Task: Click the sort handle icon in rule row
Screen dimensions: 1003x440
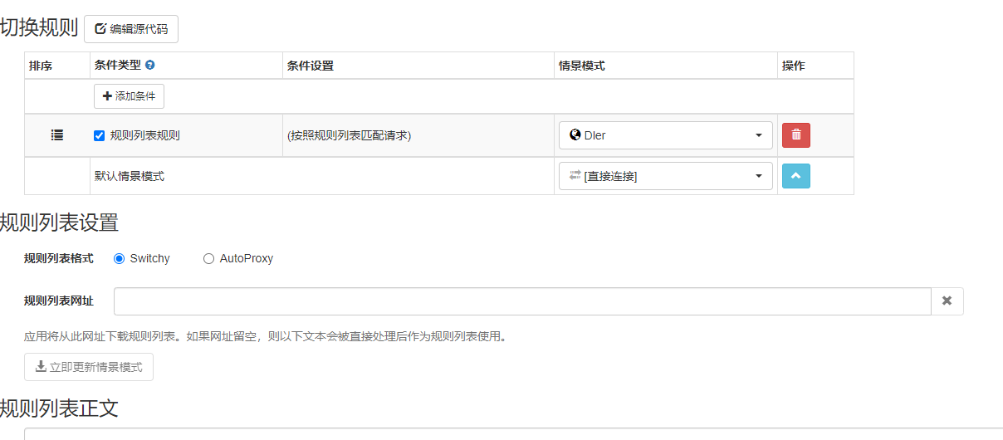Action: [57, 134]
